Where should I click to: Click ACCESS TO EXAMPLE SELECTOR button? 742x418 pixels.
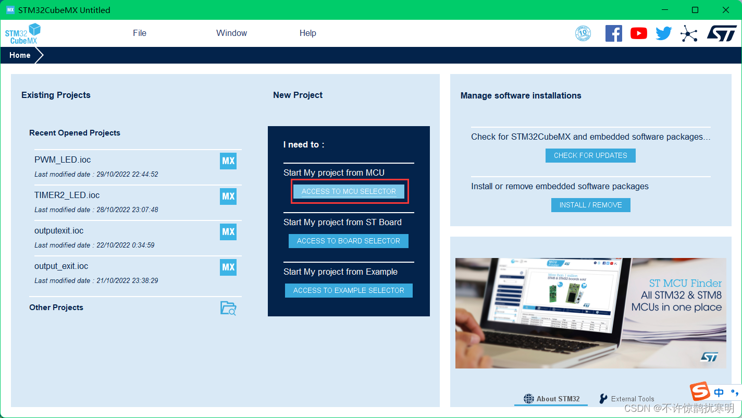[349, 290]
